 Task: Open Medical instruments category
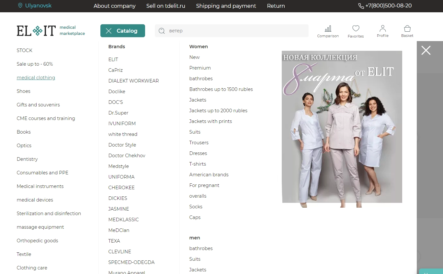tap(40, 186)
